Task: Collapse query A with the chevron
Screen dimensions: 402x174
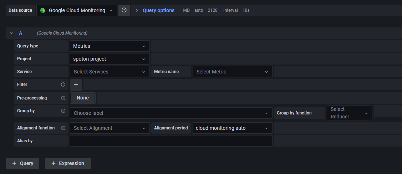Action: [x=11, y=33]
